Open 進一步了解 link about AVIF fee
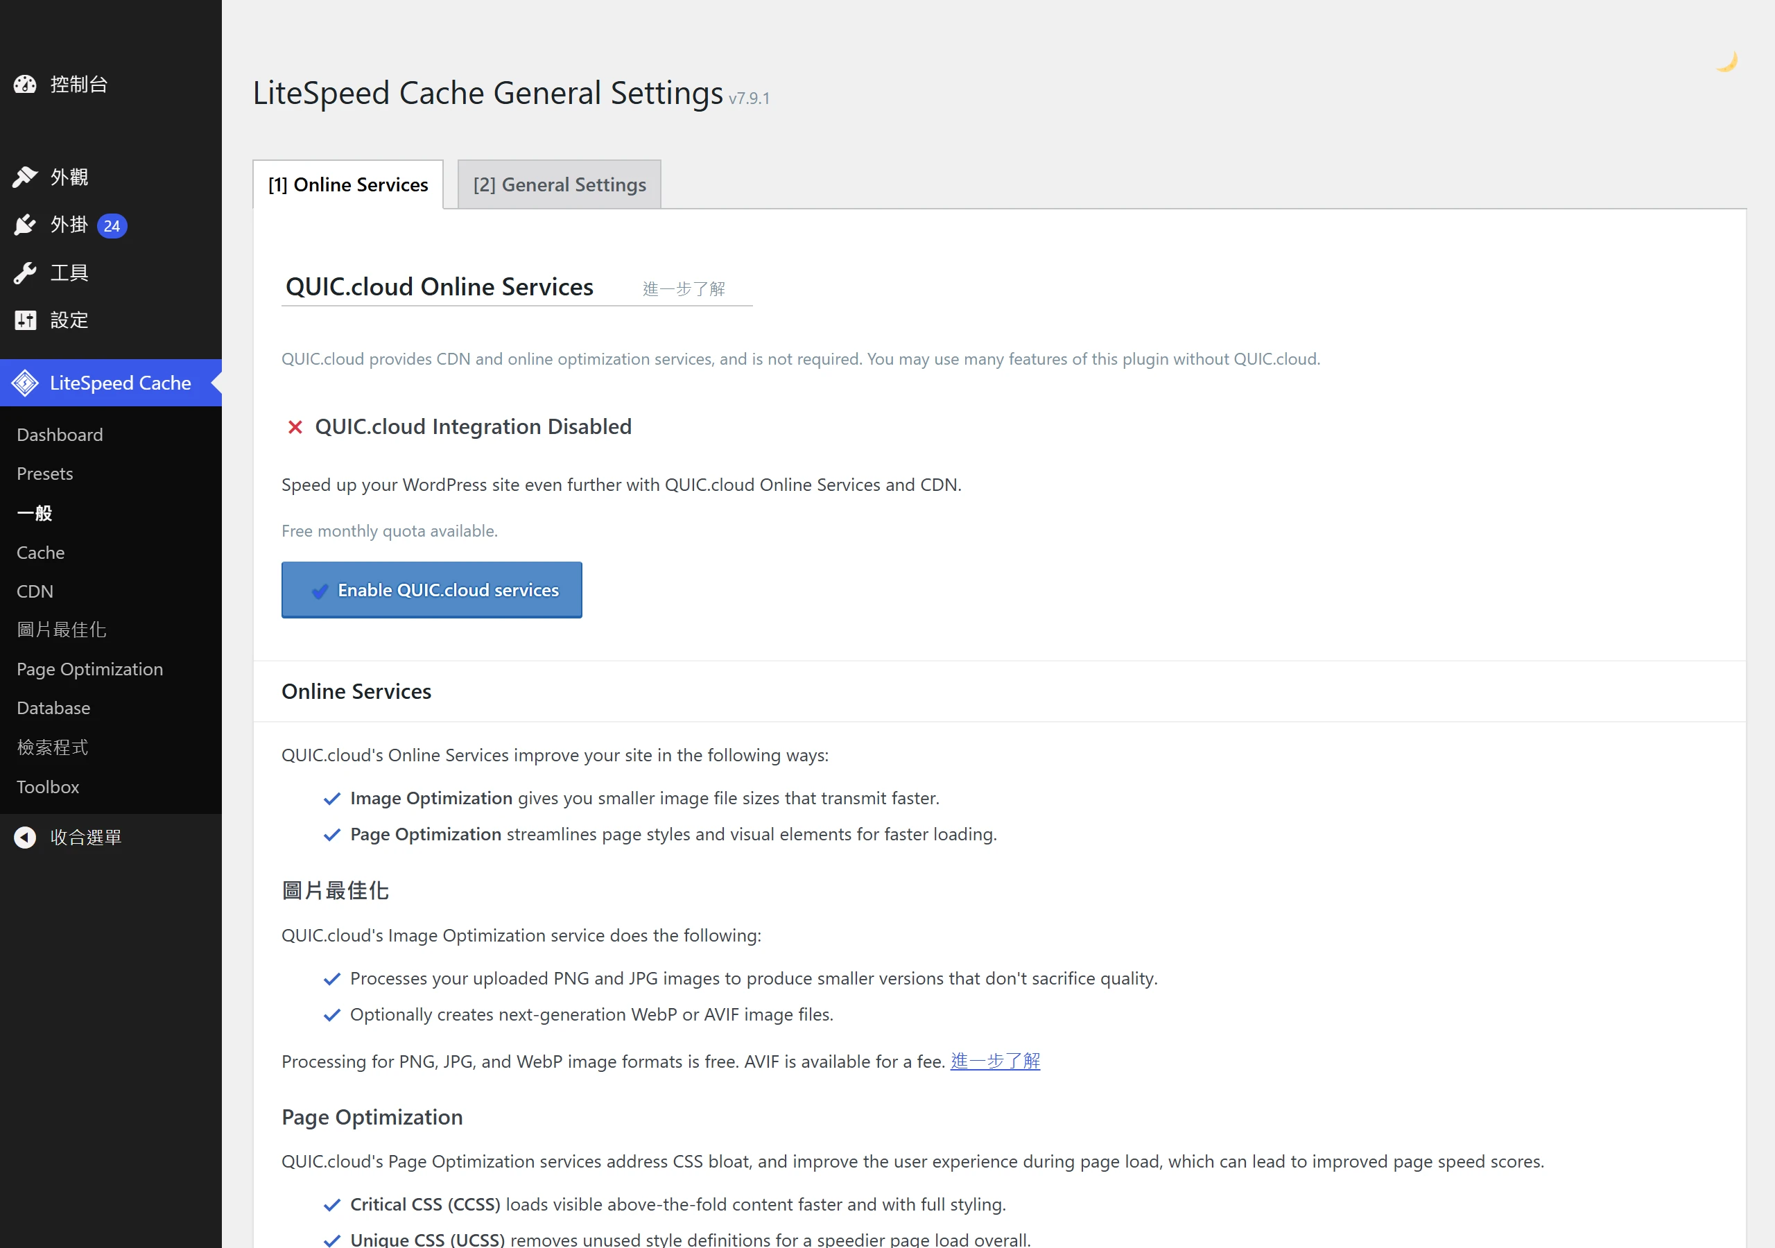The width and height of the screenshot is (1775, 1248). [x=995, y=1061]
